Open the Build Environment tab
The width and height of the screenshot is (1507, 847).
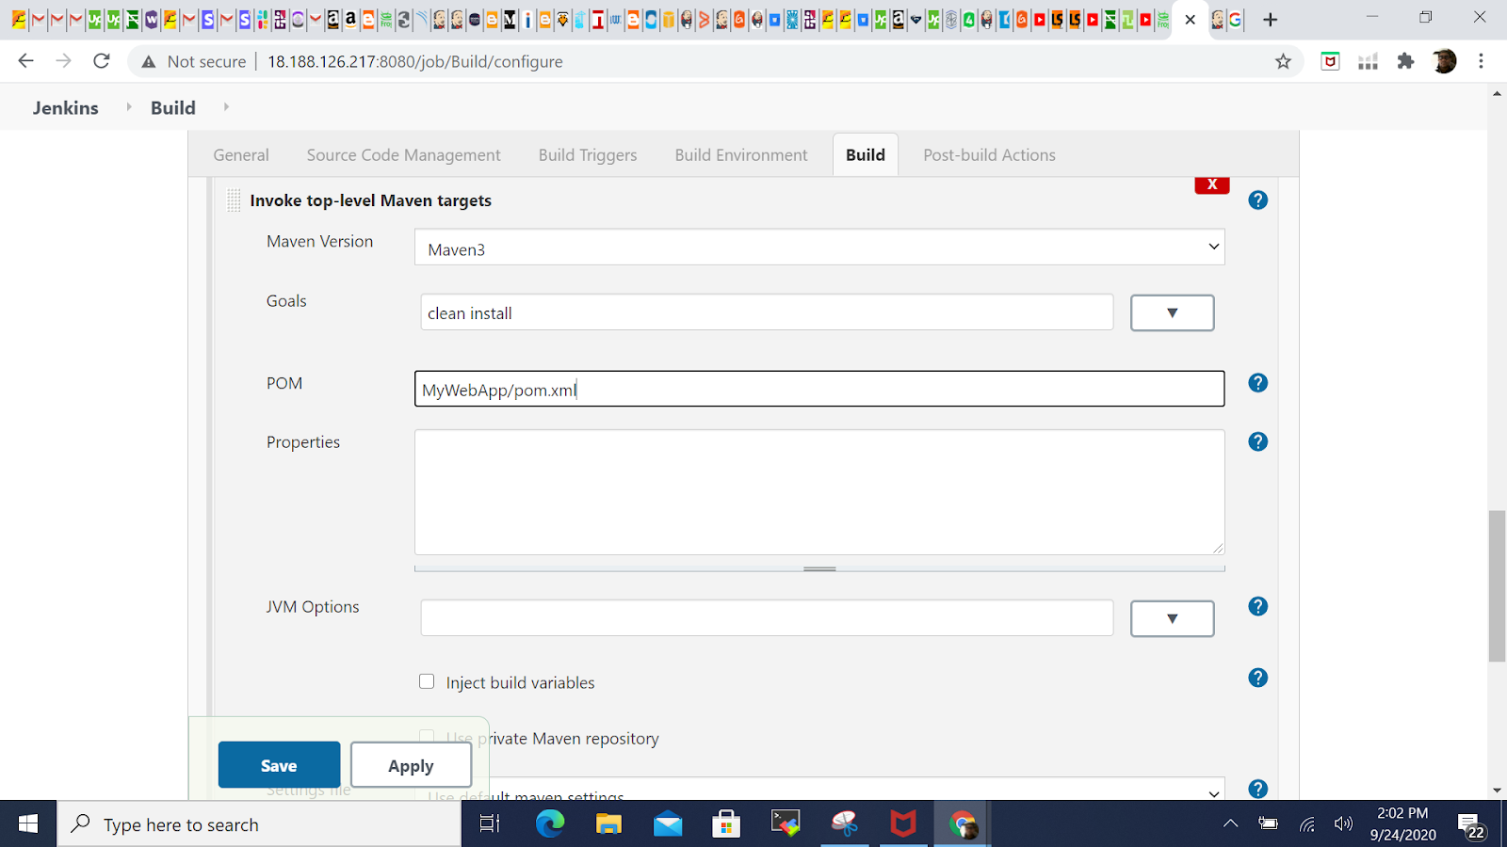click(x=741, y=155)
